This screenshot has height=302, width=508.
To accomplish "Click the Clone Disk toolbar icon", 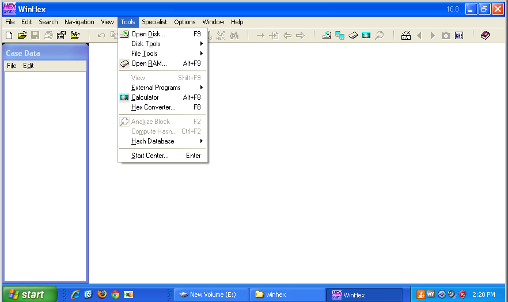I will 340,35.
